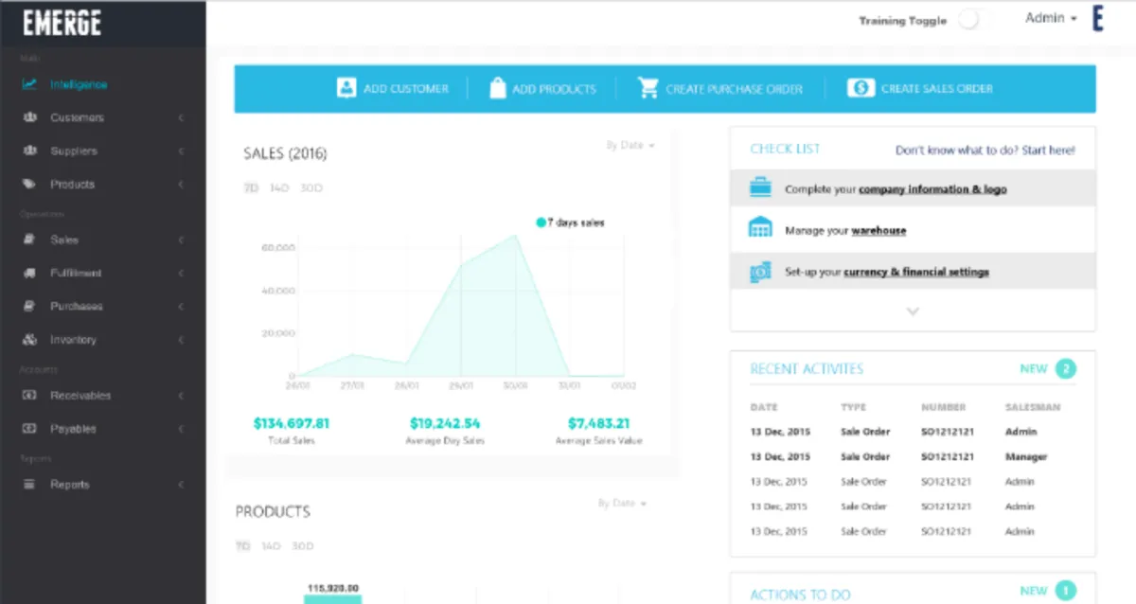This screenshot has height=604, width=1136.
Task: Toggle the 7 days sales legend marker
Action: (541, 222)
